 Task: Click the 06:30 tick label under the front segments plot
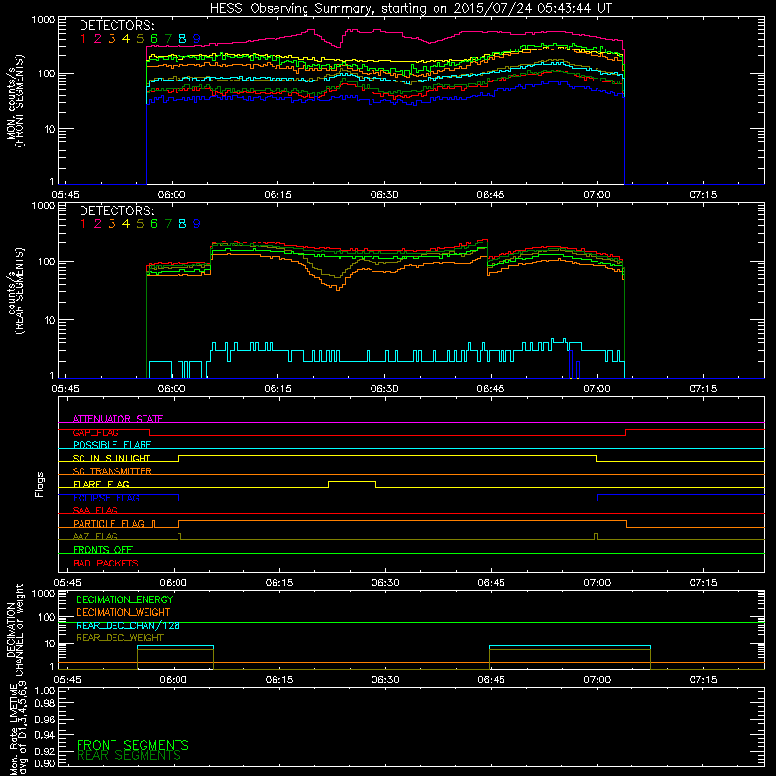pyautogui.click(x=384, y=195)
